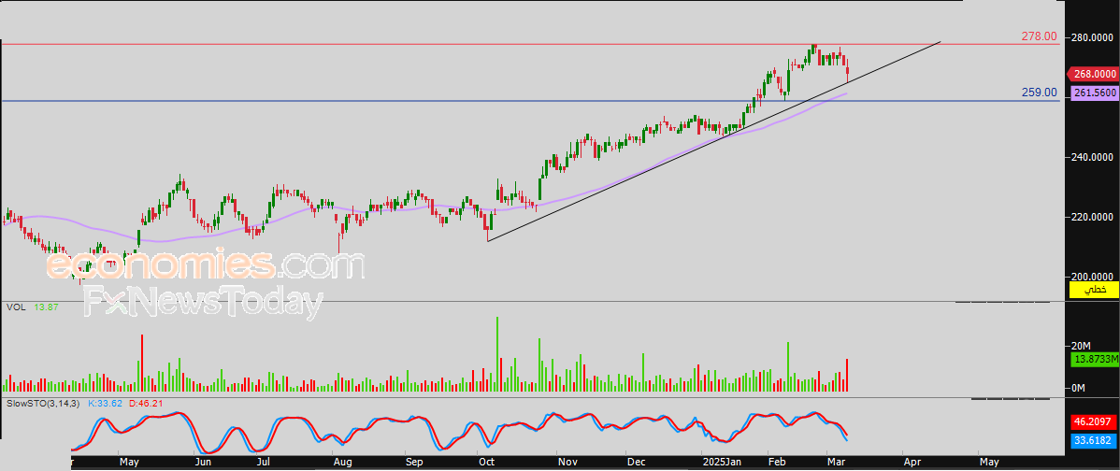Select the green 13.8733M volume tag
1120x471 pixels.
1094,362
